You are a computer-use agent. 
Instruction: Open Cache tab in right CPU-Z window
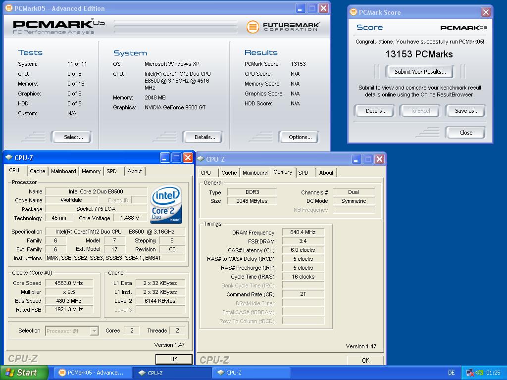[x=229, y=173]
